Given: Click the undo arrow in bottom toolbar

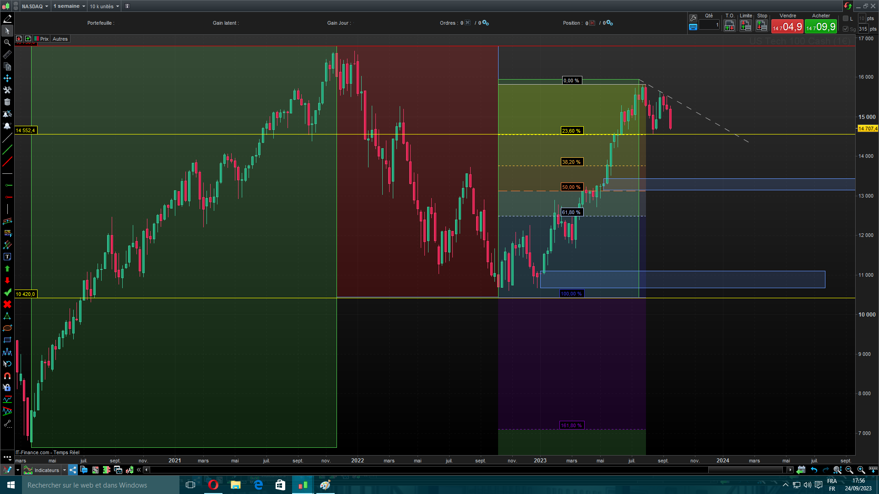Looking at the screenshot, I should click(814, 470).
